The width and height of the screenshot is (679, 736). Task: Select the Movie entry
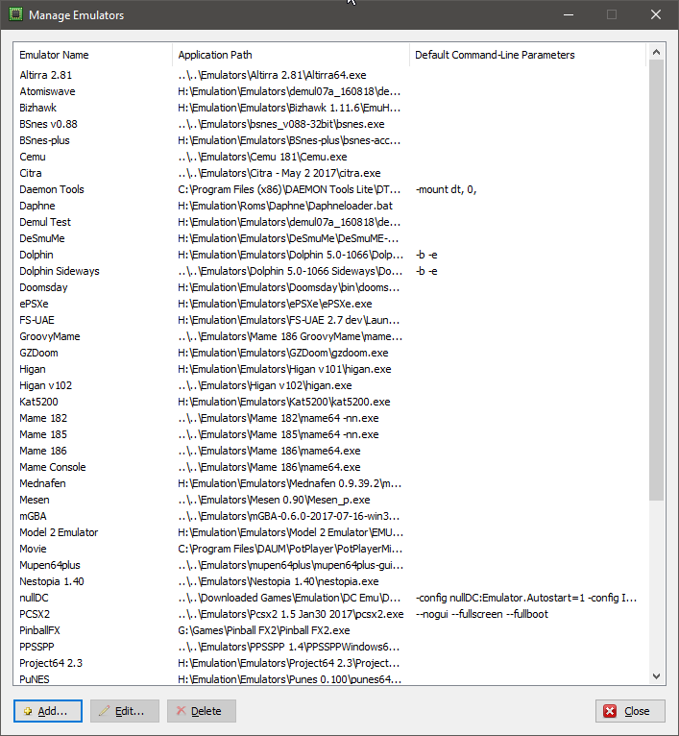coord(330,549)
